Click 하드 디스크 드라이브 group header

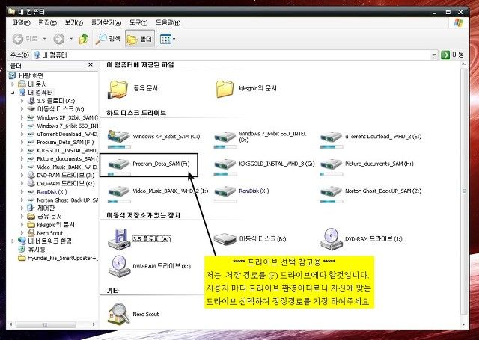click(136, 113)
